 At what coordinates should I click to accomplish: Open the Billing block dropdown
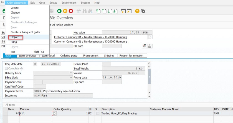point(71,78)
